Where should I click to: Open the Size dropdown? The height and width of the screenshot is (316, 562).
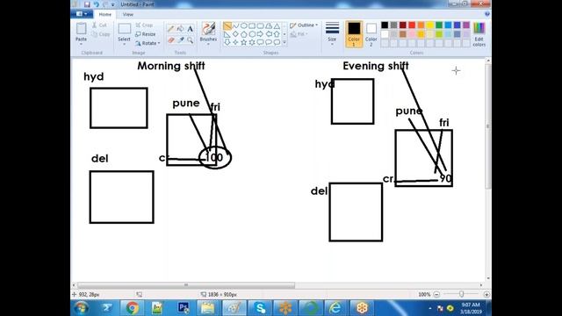(x=332, y=34)
